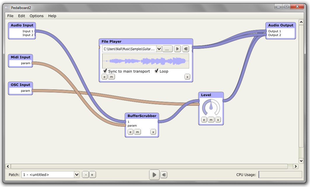Screen dimensions: 310x187
Task: Remove the Level plugin with its x button
Action: 218,120
